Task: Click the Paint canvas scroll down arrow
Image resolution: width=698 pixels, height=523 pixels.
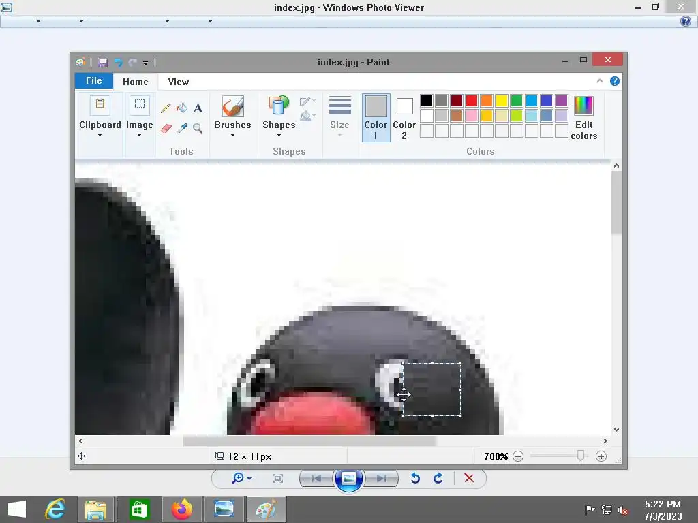Action: coord(616,430)
